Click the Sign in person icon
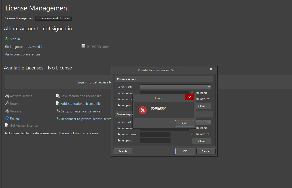The image size is (292, 188). (7, 39)
